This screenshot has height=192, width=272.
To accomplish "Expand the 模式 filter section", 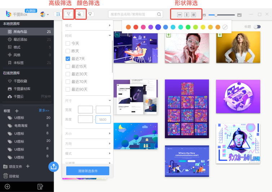I will (x=88, y=154).
